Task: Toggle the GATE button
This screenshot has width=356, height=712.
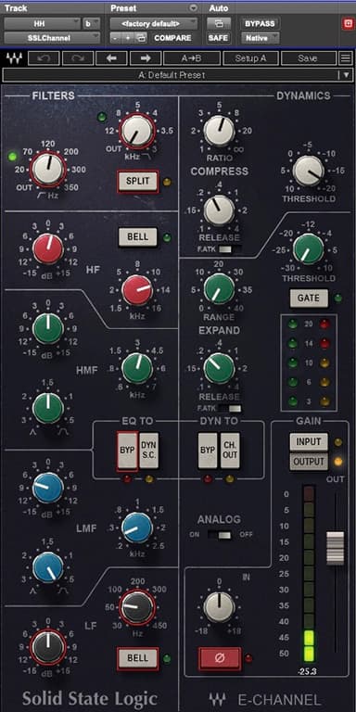Action: pos(309,299)
